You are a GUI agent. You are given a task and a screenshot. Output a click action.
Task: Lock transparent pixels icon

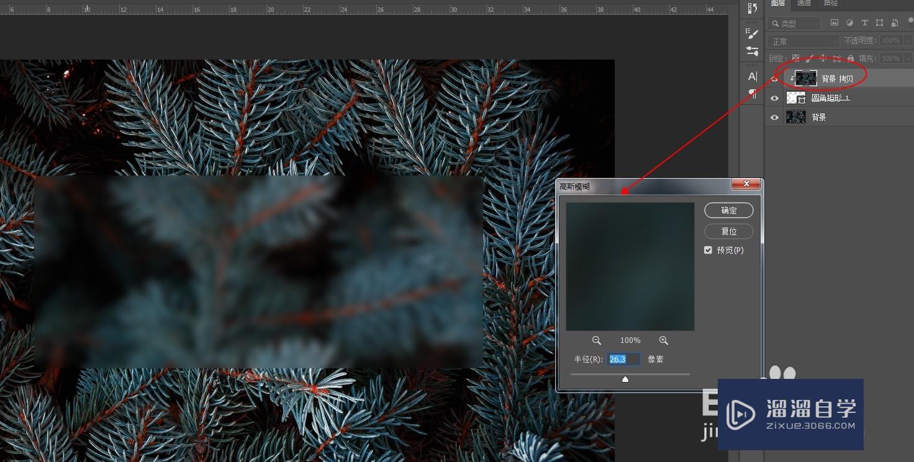[795, 58]
